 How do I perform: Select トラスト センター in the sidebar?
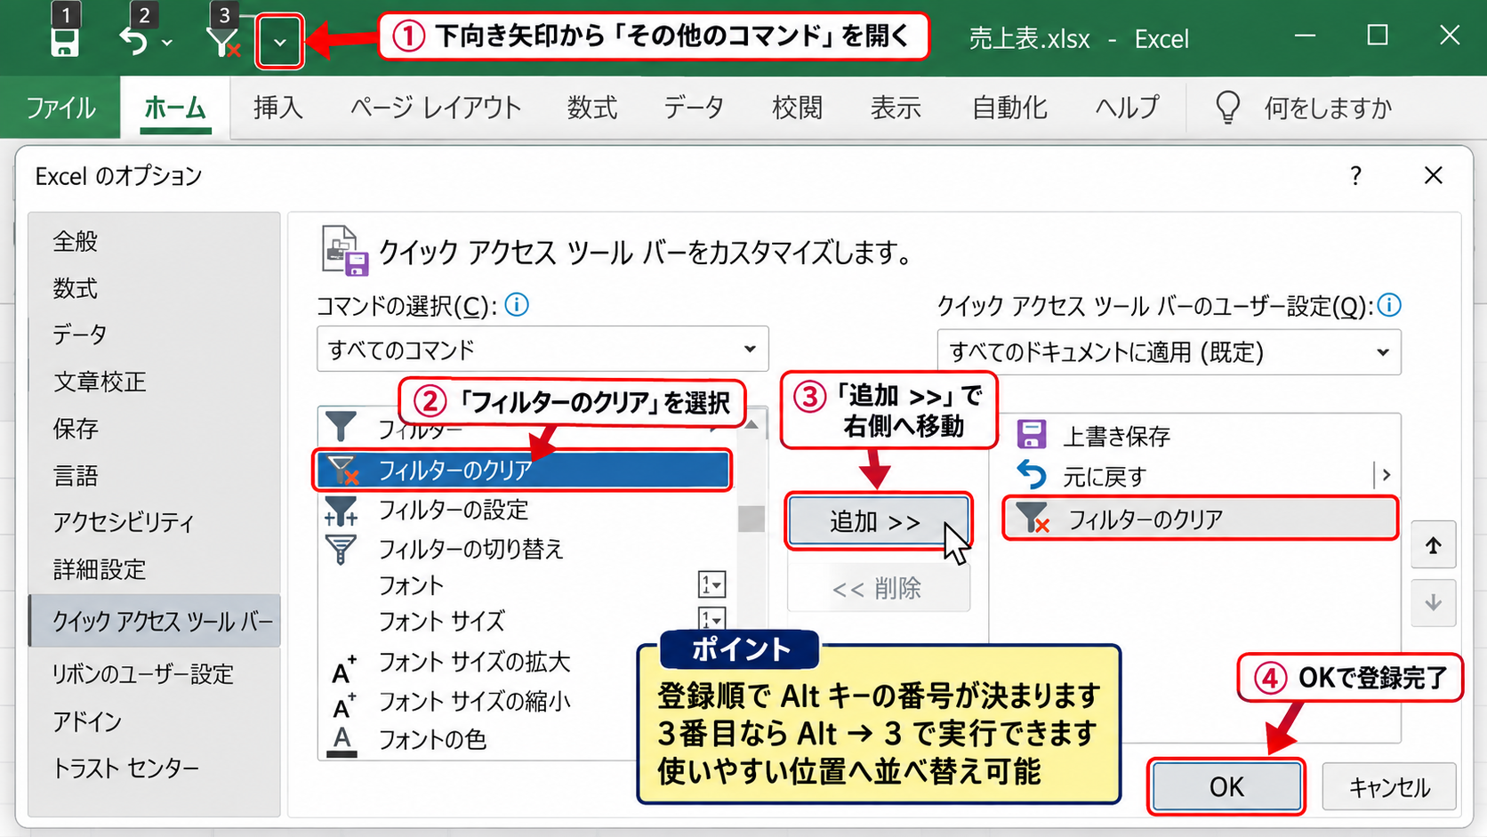[x=155, y=768]
